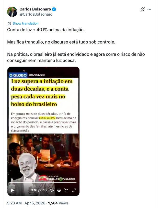161x208 pixels.
Task: Click the verified blue checkmark badge
Action: pyautogui.click(x=54, y=9)
